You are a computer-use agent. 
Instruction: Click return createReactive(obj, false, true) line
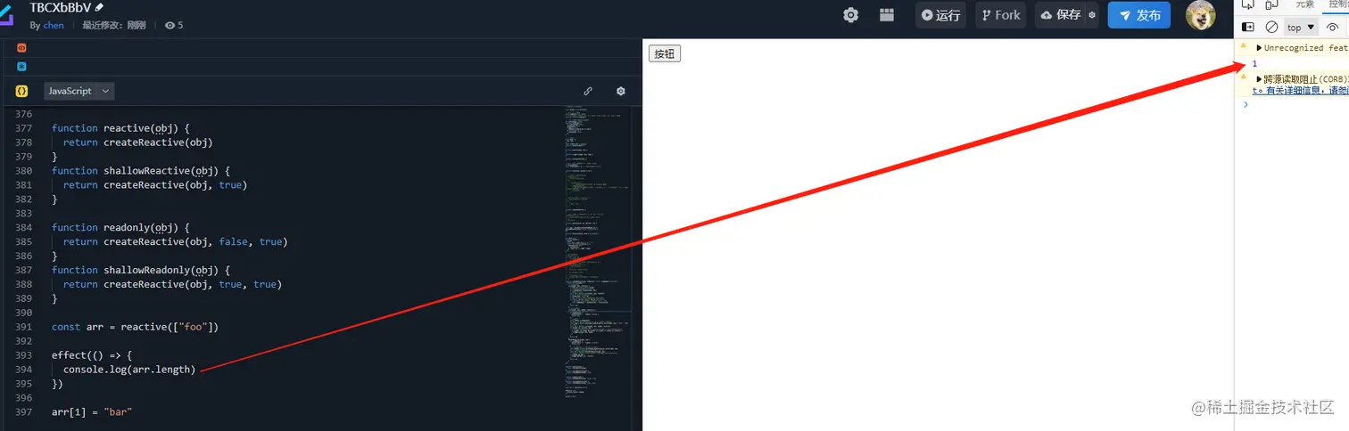[176, 241]
